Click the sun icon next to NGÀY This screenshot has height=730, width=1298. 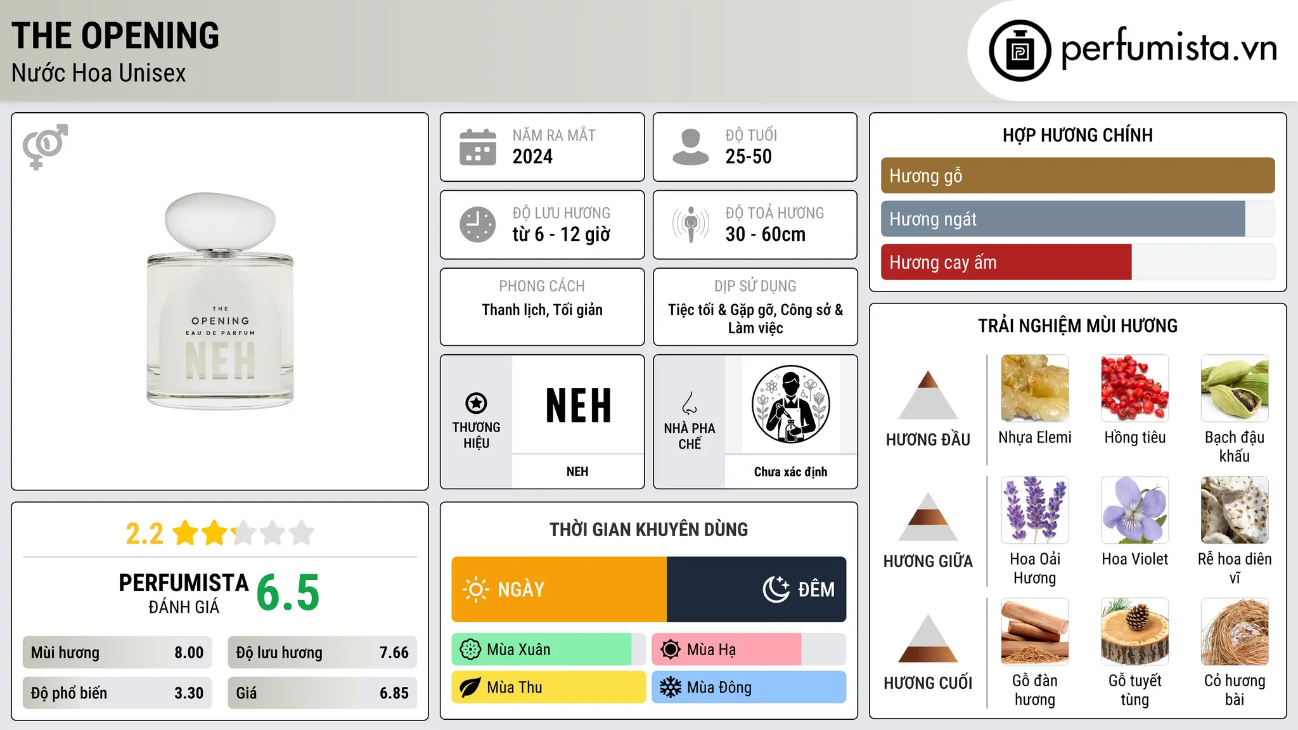tap(475, 589)
